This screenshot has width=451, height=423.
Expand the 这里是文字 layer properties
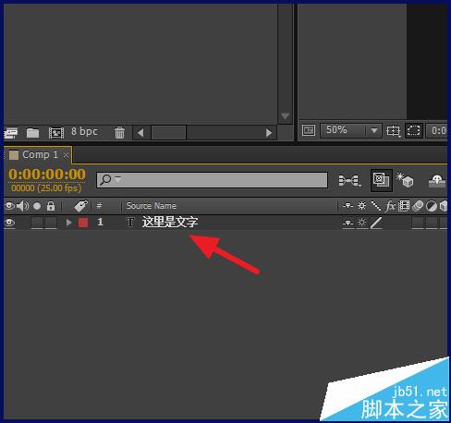pyautogui.click(x=68, y=223)
